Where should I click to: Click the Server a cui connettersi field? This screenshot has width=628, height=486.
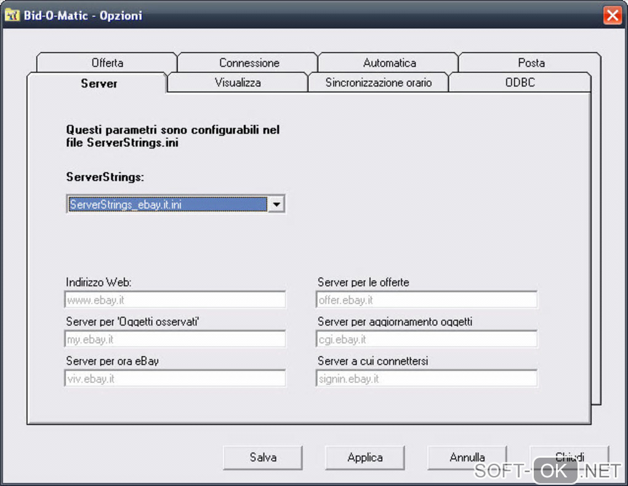pos(427,378)
